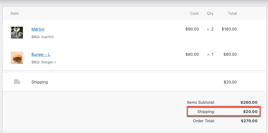Click the Martini $90.00 cost value
The width and height of the screenshot is (268, 133).
(192, 29)
